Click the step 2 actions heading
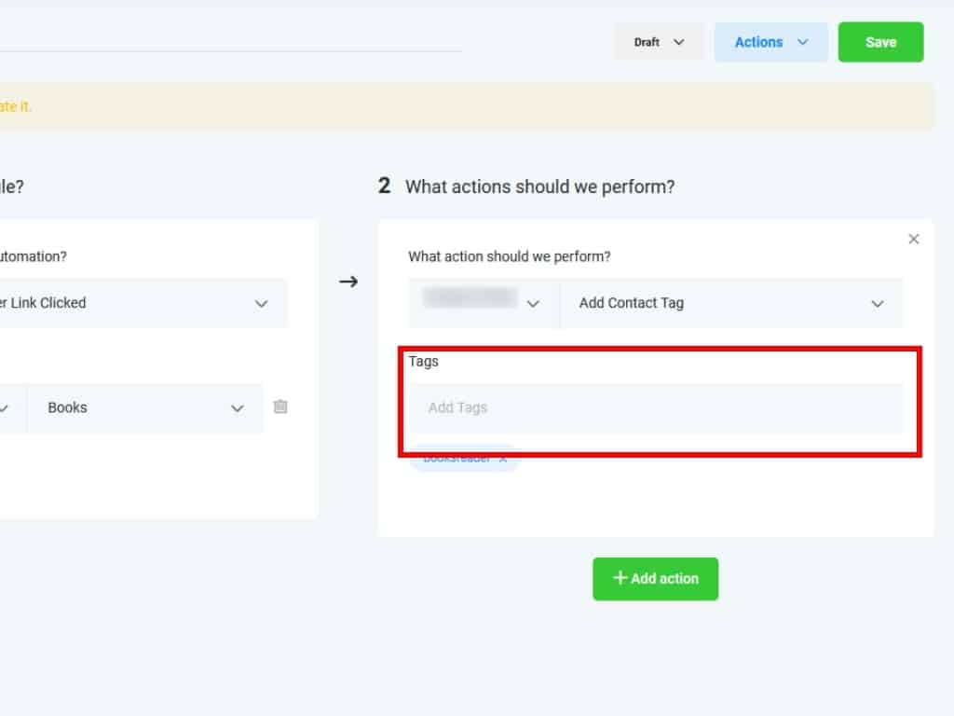Viewport: 954px width, 716px height. (538, 186)
